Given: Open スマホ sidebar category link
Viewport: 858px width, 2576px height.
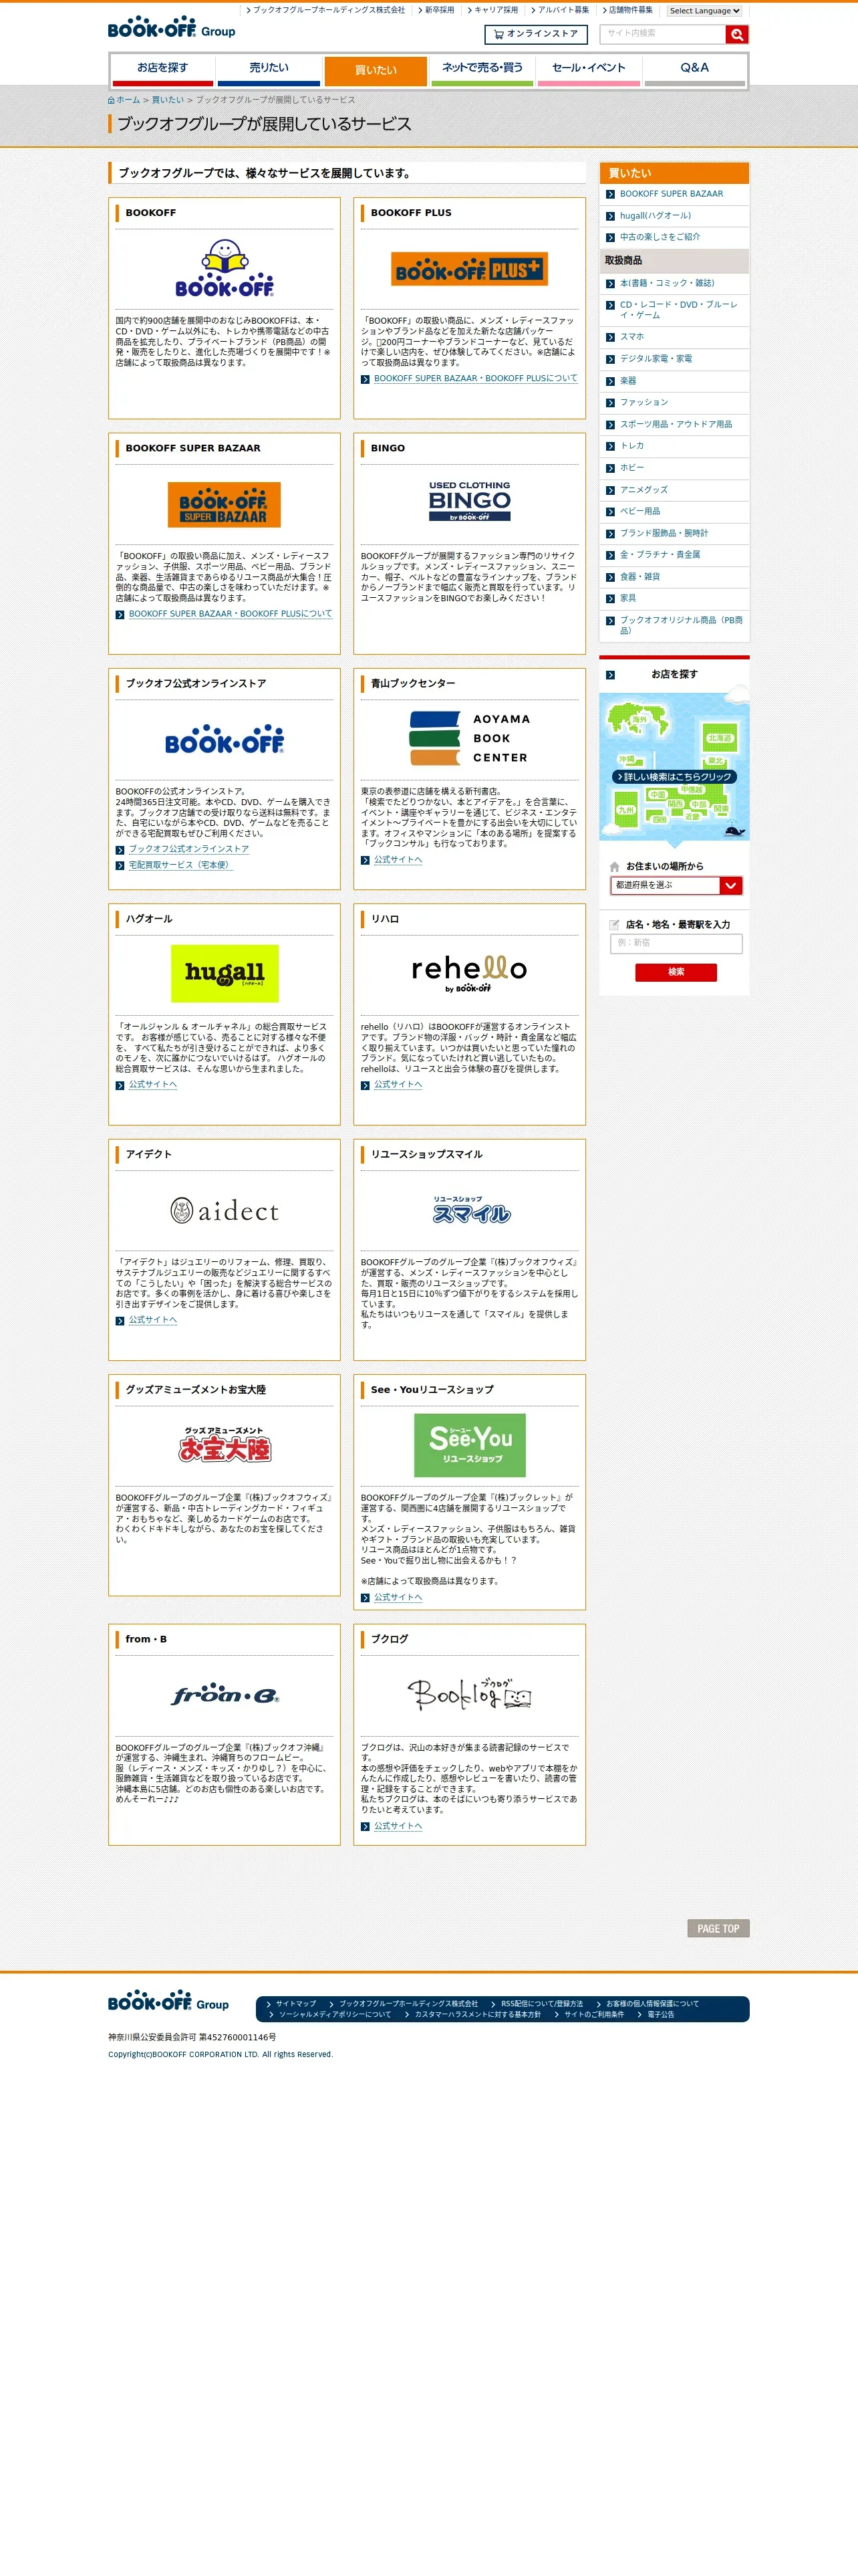Looking at the screenshot, I should (x=631, y=337).
